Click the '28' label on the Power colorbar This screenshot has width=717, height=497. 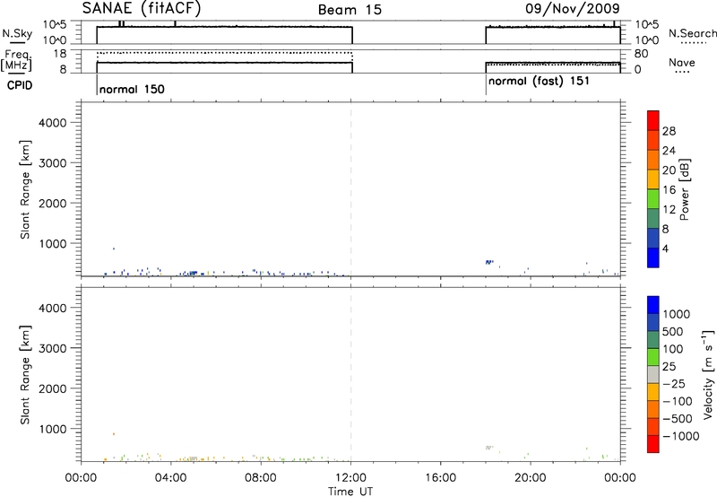(669, 131)
